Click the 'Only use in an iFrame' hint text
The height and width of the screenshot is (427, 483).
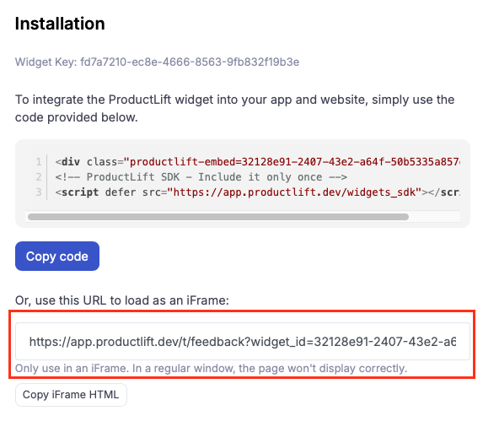point(211,368)
